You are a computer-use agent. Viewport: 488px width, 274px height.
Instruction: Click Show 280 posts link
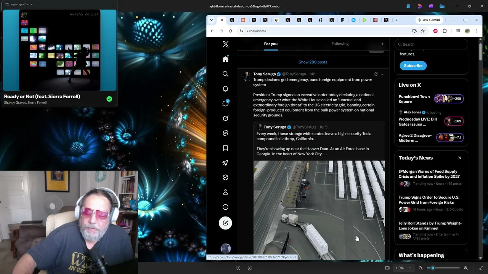pos(313,62)
